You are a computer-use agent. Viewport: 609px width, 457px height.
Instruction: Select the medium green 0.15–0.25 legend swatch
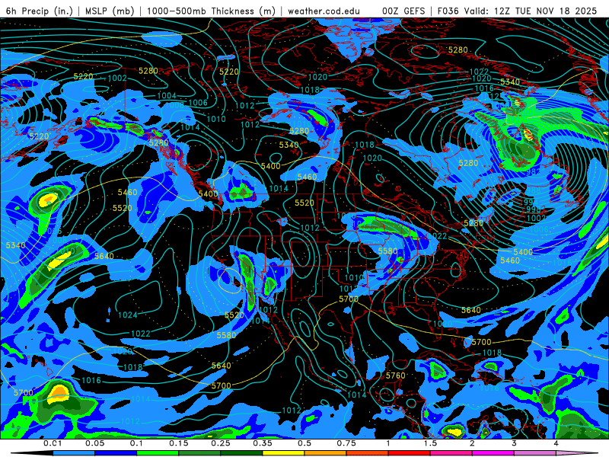(x=199, y=453)
